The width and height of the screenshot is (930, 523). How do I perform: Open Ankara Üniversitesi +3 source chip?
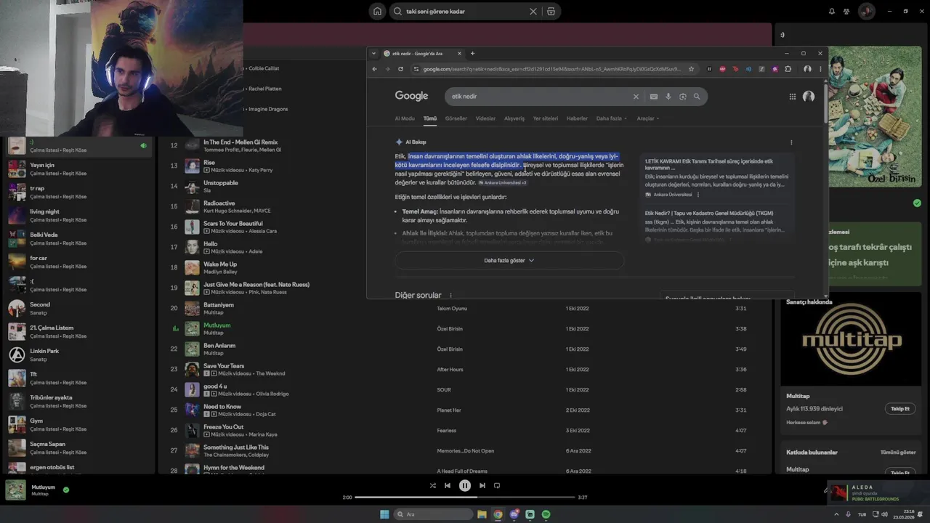pyautogui.click(x=503, y=183)
